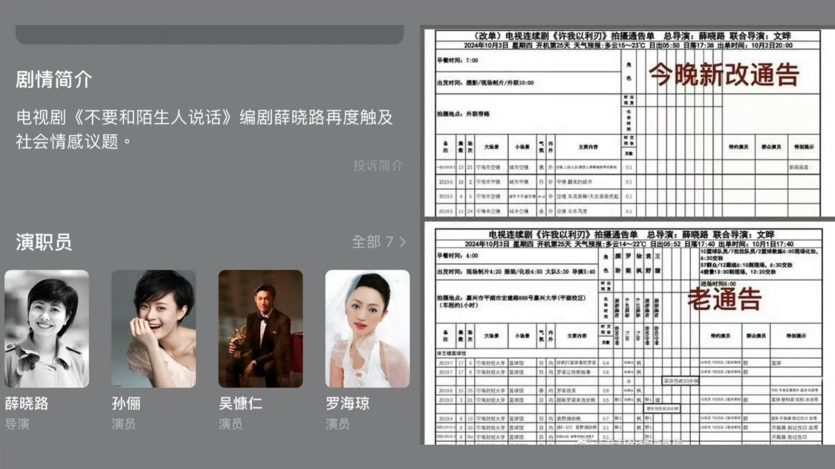Click the 演员 role label under 罗海琼
Image resolution: width=835 pixels, height=469 pixels.
click(x=337, y=424)
